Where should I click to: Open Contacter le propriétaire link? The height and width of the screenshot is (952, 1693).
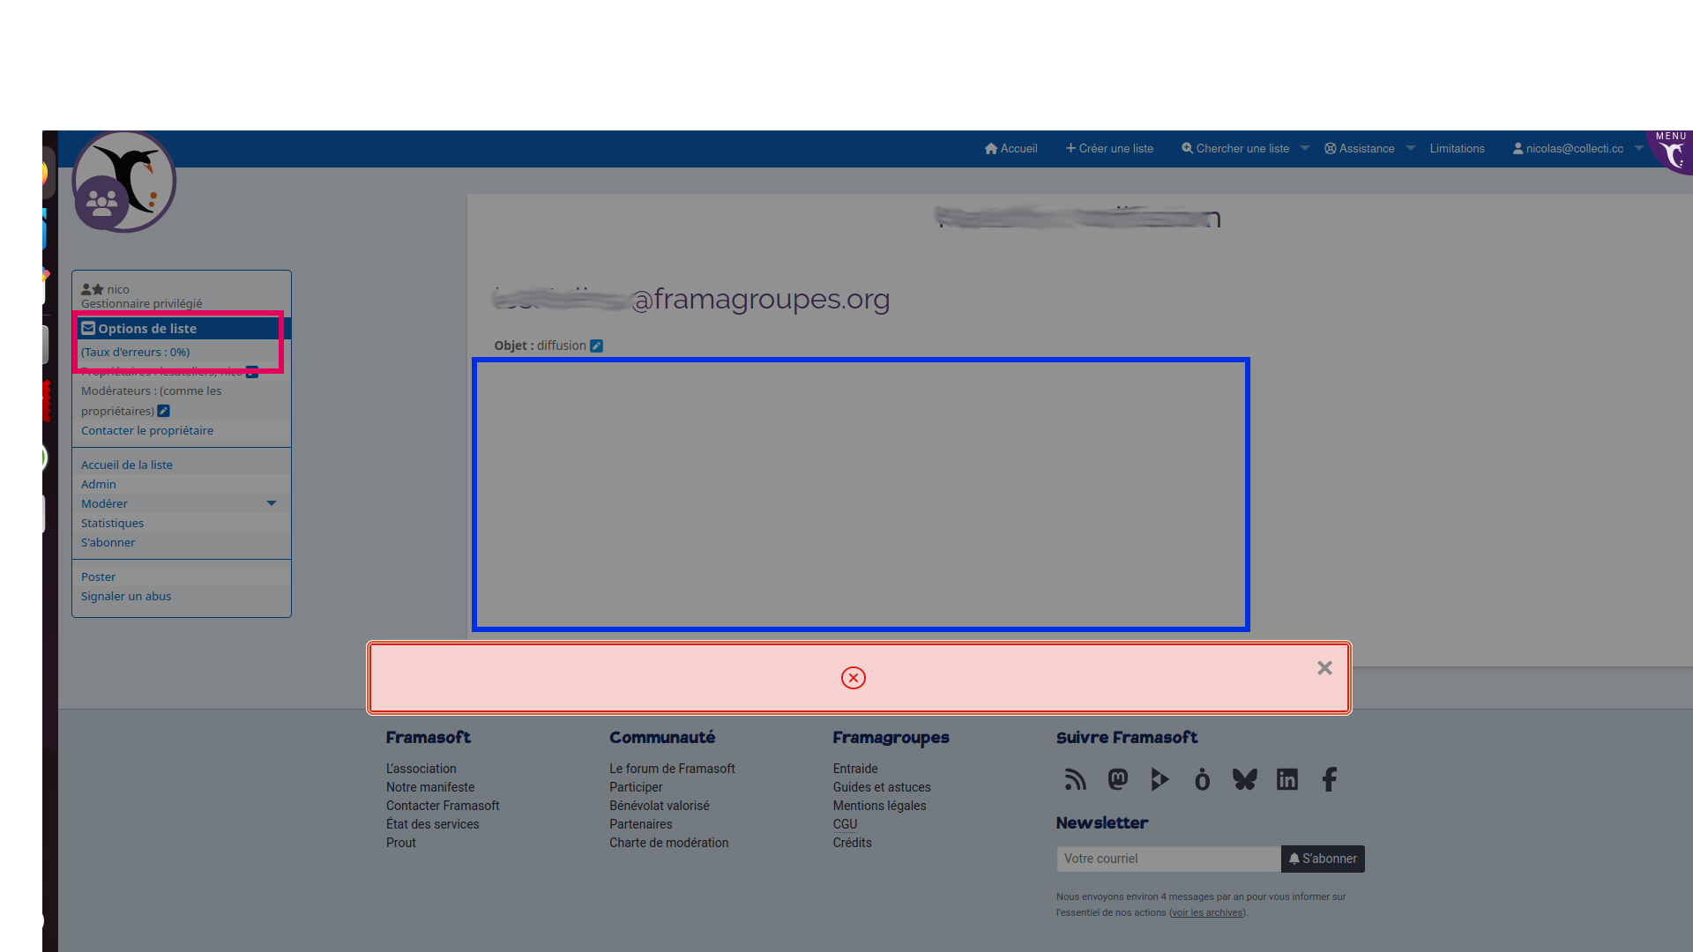tap(147, 430)
